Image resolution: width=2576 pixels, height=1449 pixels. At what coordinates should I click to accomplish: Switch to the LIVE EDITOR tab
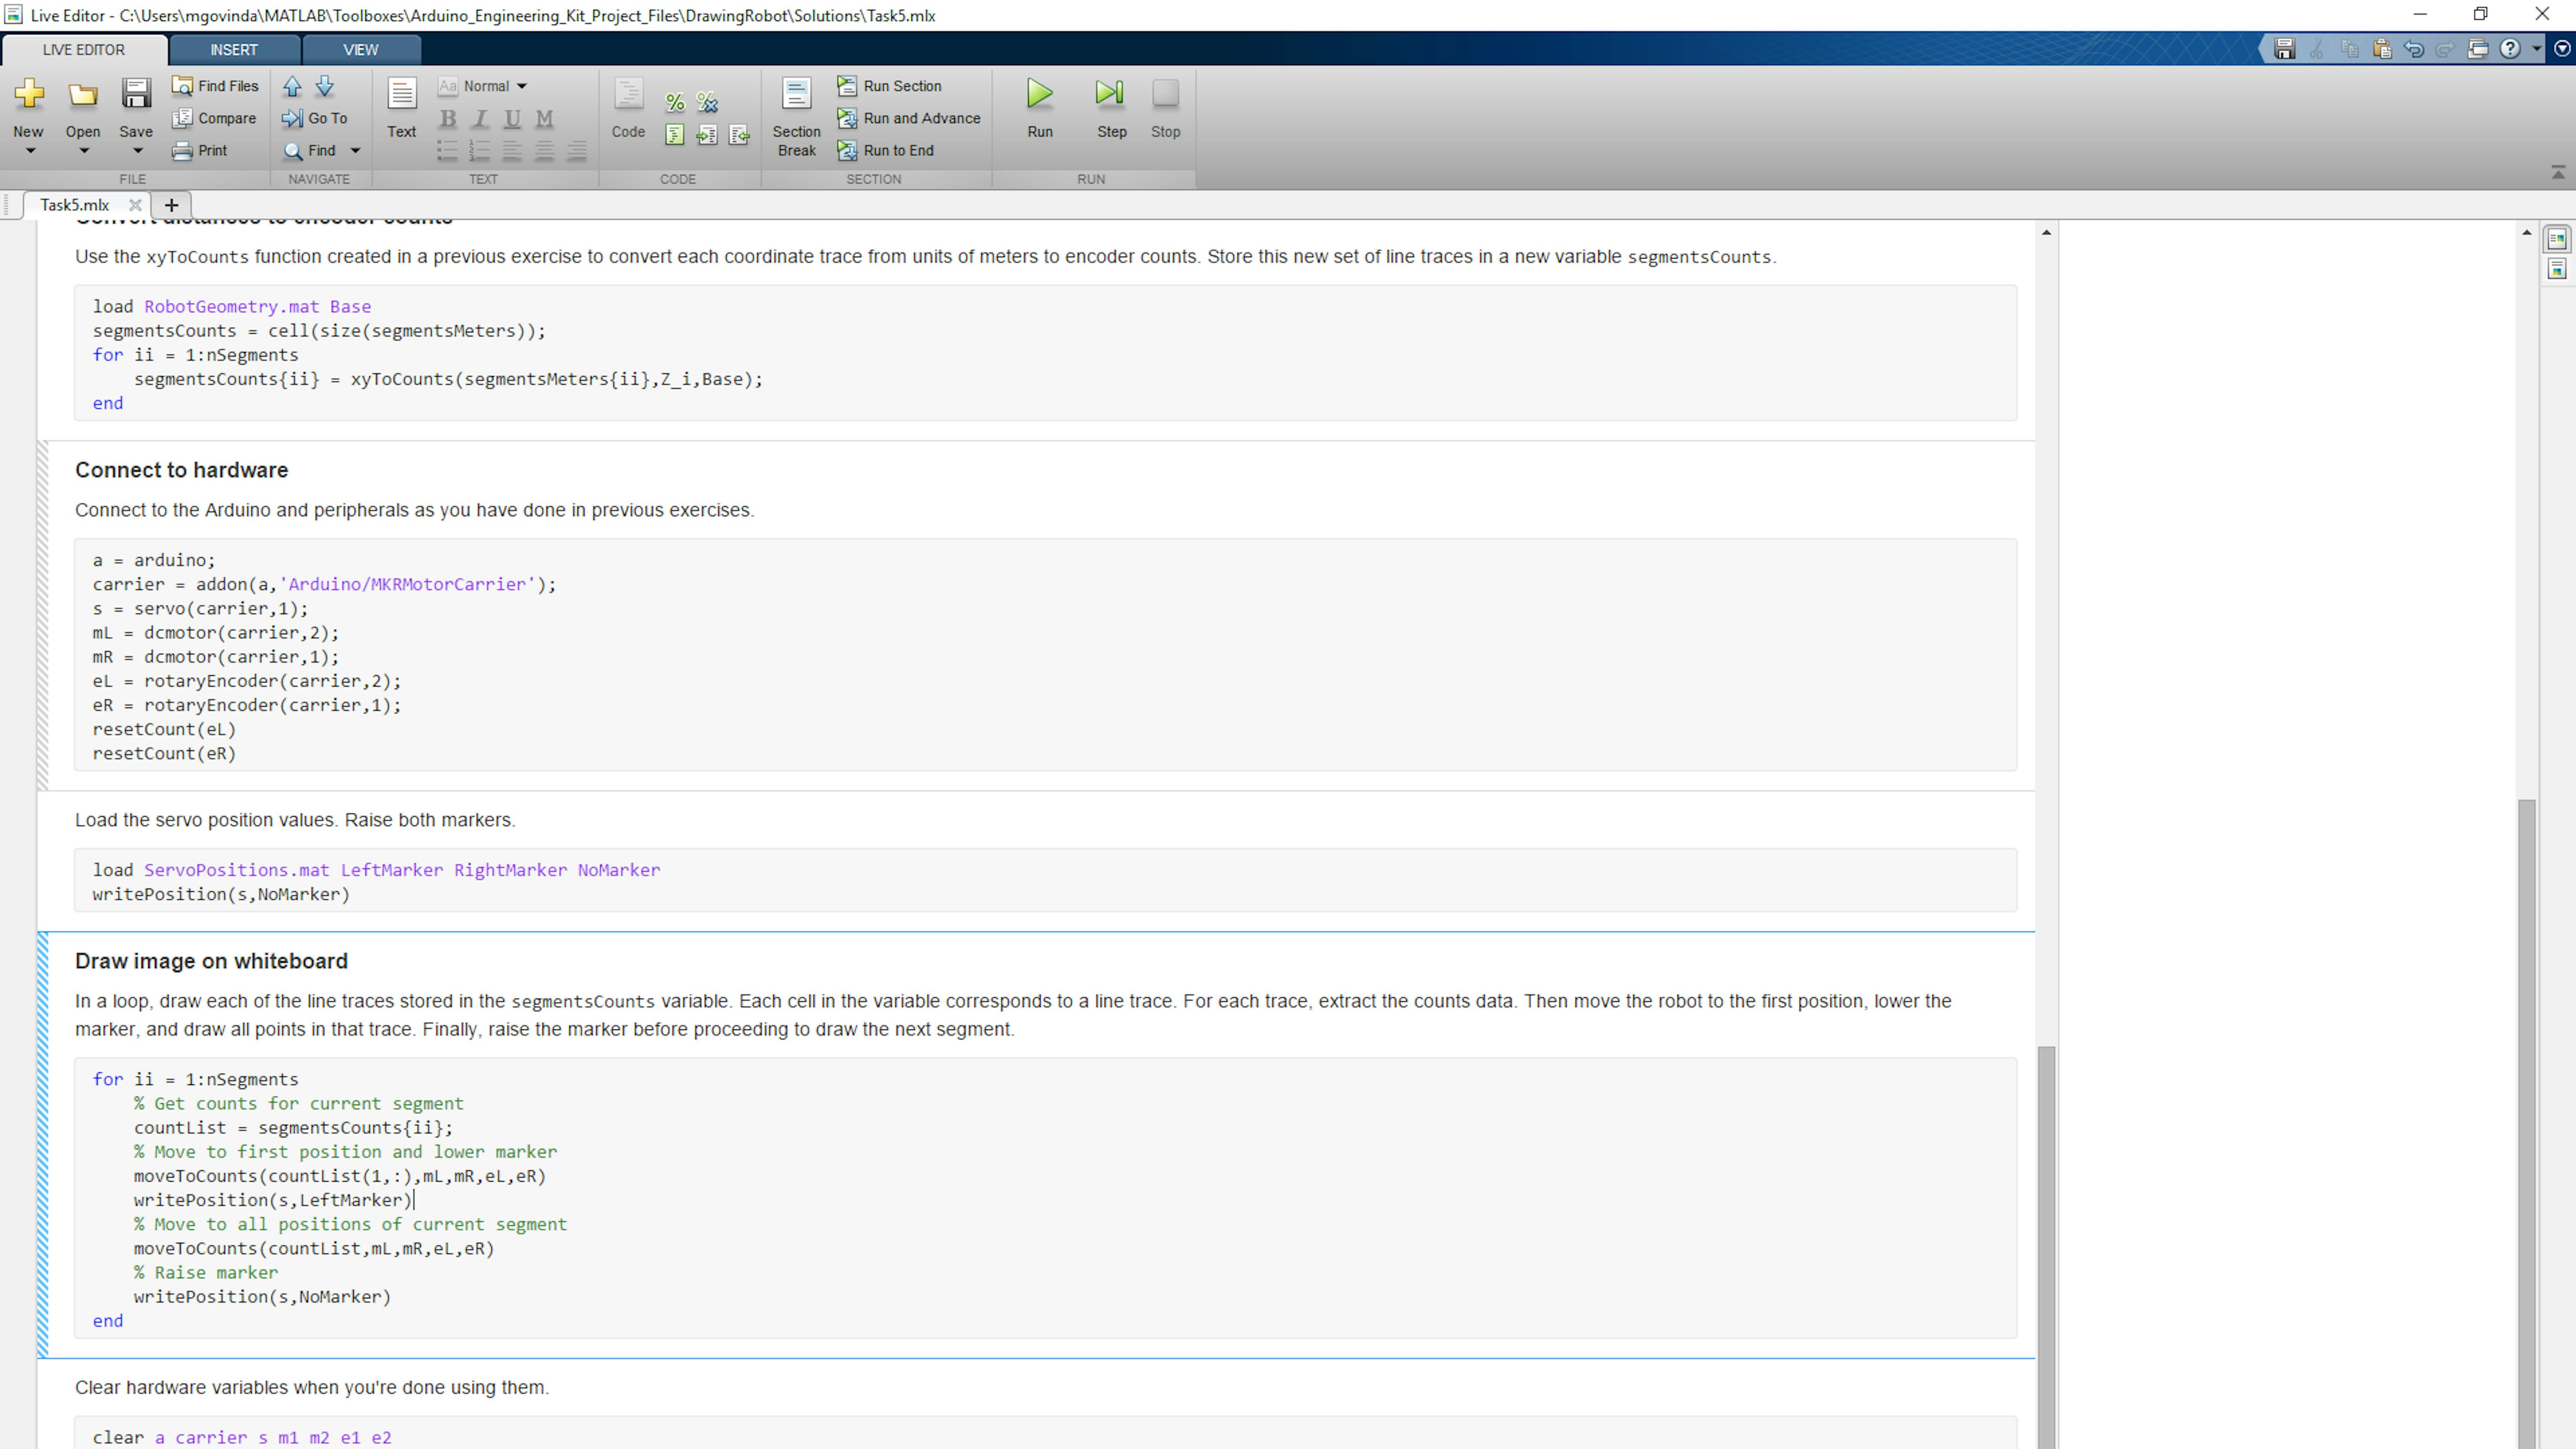[x=84, y=50]
